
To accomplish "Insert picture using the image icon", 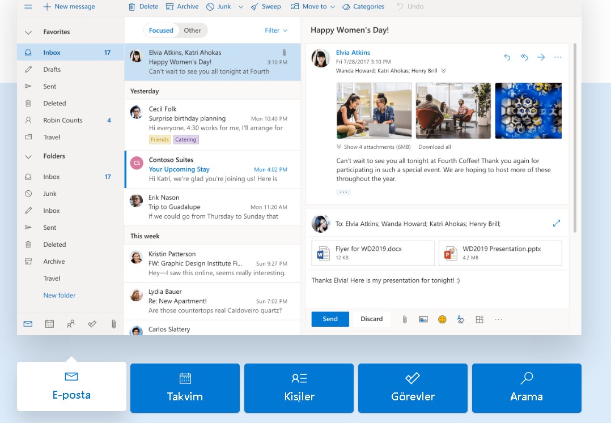I will tap(423, 319).
